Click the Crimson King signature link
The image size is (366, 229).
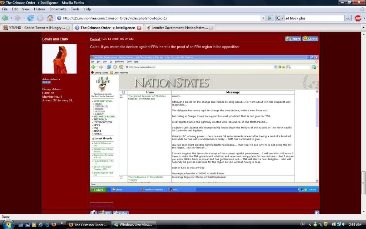102,206
